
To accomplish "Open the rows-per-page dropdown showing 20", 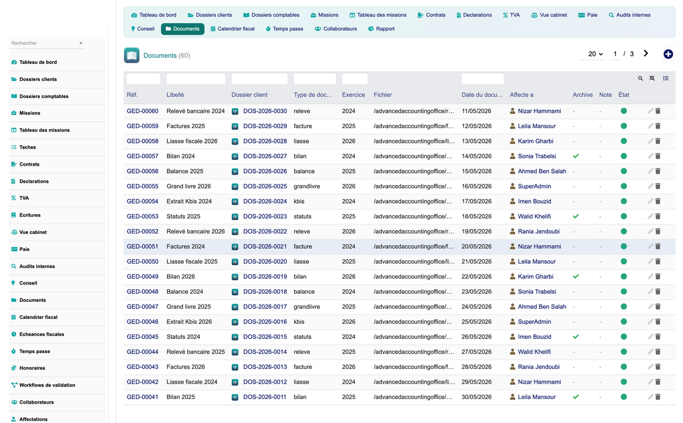I will (x=593, y=54).
